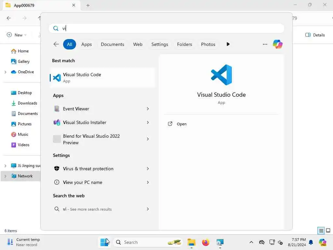Click the OneDrive cloud tray icon
The width and height of the screenshot is (333, 250).
(x=262, y=242)
